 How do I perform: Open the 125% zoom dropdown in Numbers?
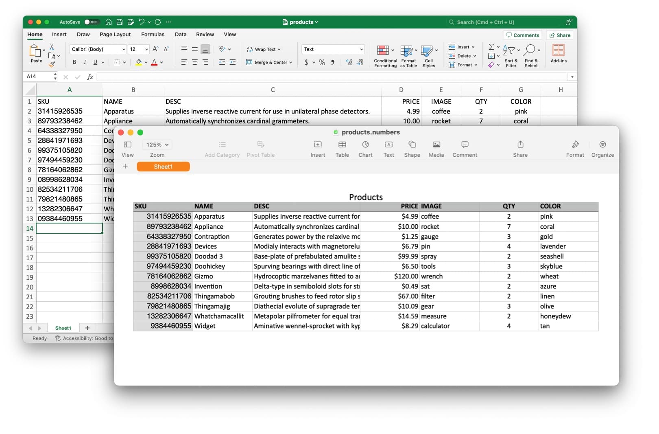pos(157,145)
